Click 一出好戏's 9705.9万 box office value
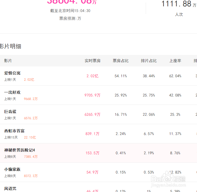 coord(92,95)
